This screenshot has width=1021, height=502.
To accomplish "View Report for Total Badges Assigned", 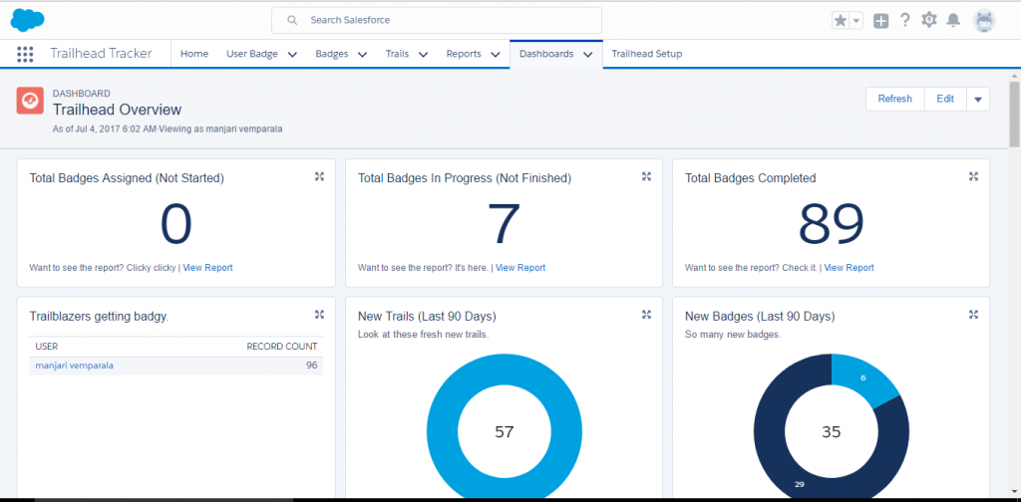I will 207,267.
